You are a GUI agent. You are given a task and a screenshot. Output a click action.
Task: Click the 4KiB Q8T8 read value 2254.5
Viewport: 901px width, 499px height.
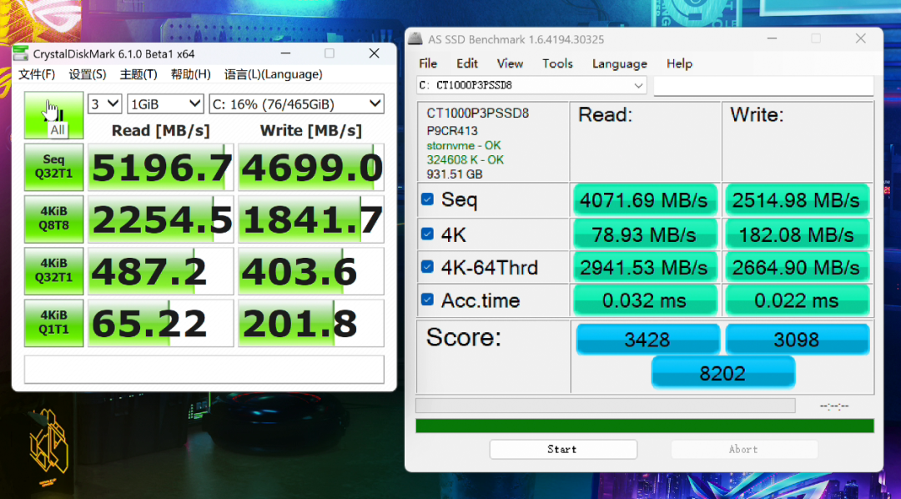tap(160, 219)
